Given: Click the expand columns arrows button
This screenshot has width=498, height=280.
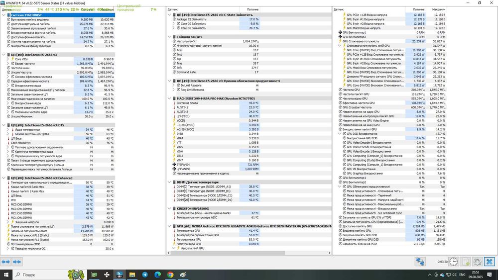Looking at the screenshot, I should (x=5, y=262).
